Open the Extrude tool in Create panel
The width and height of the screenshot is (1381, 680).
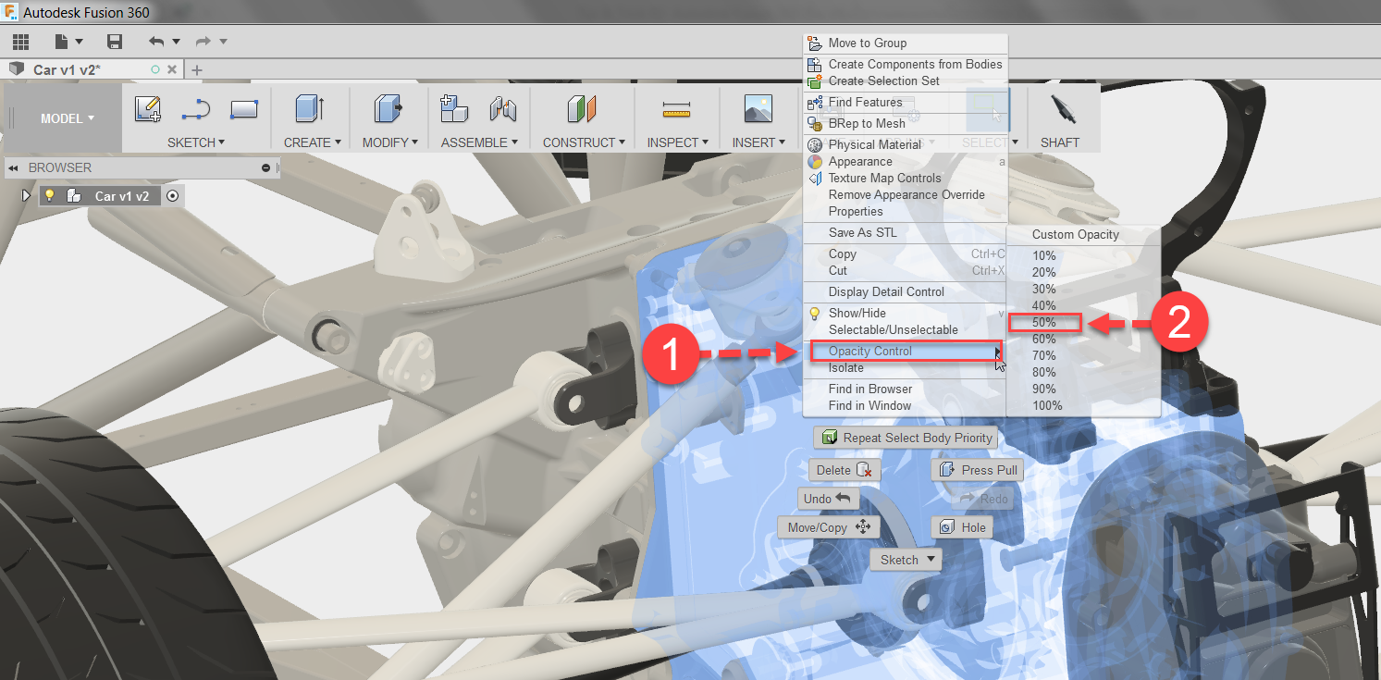tap(311, 109)
